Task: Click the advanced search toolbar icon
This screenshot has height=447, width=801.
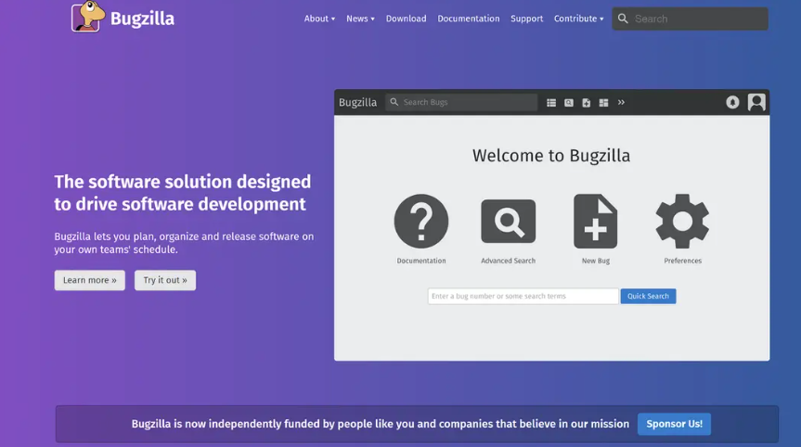Action: 569,103
